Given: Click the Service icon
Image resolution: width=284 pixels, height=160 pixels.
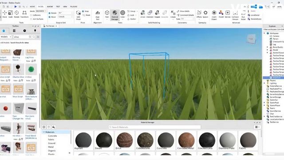Looking at the screenshot, I should pyautogui.click(x=228, y=14).
